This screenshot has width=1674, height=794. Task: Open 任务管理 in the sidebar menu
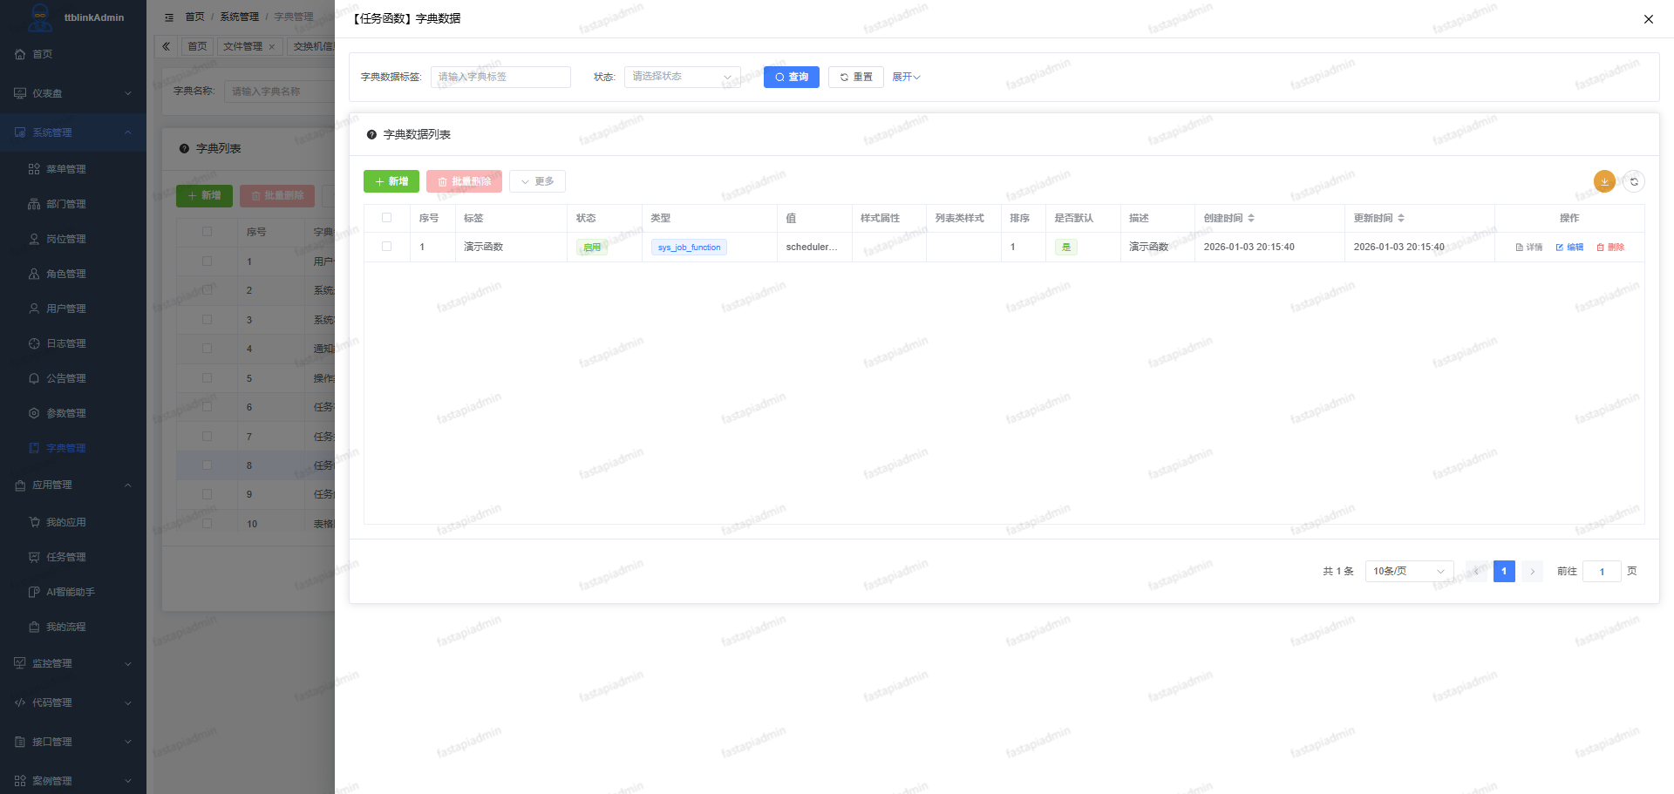(65, 557)
